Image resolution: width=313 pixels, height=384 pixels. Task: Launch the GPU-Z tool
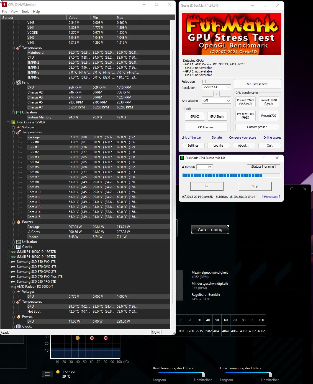(x=194, y=116)
